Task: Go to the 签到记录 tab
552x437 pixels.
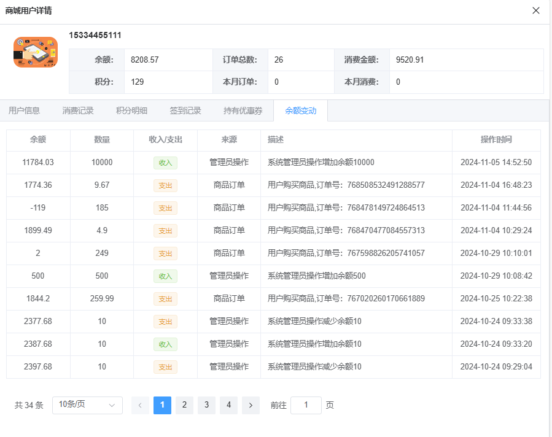Action: [185, 111]
